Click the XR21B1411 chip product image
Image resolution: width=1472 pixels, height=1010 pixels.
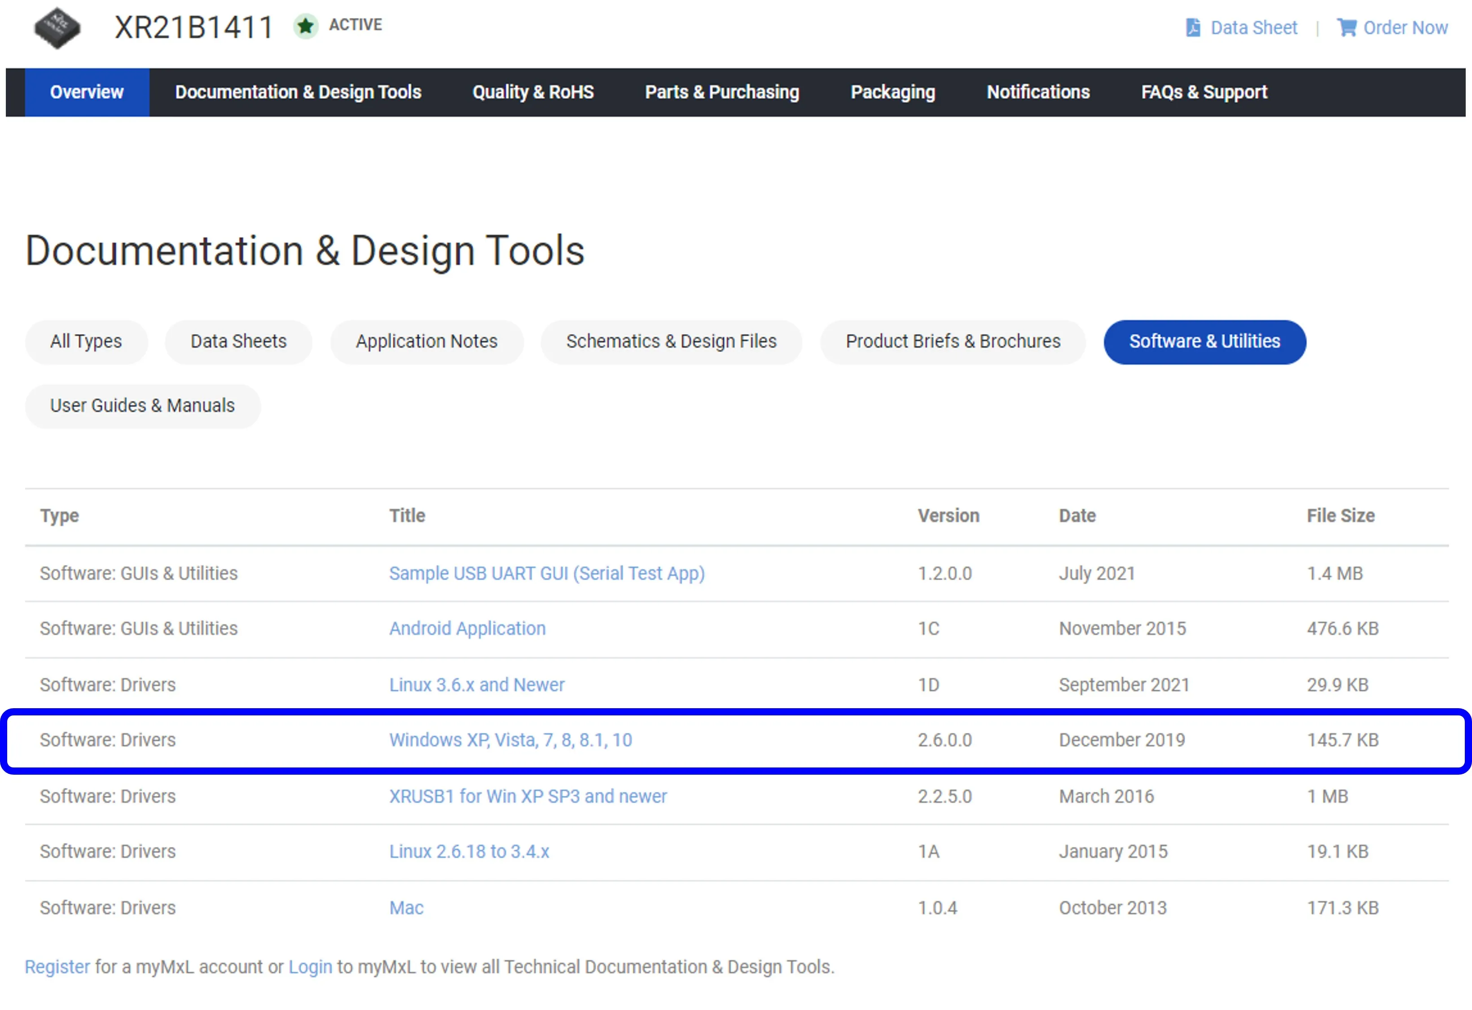click(57, 28)
